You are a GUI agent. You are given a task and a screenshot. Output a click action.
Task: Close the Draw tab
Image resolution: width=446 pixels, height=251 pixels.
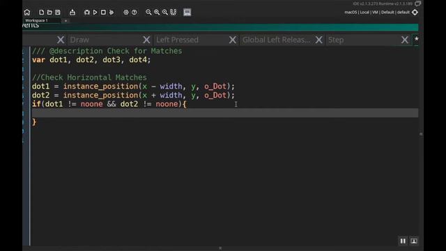coord(146,40)
